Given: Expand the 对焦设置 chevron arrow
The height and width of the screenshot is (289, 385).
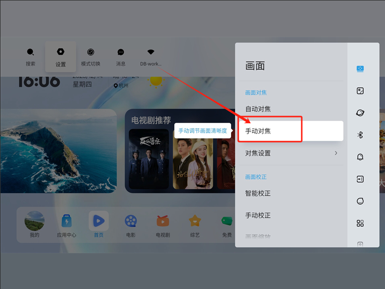Looking at the screenshot, I should (336, 153).
